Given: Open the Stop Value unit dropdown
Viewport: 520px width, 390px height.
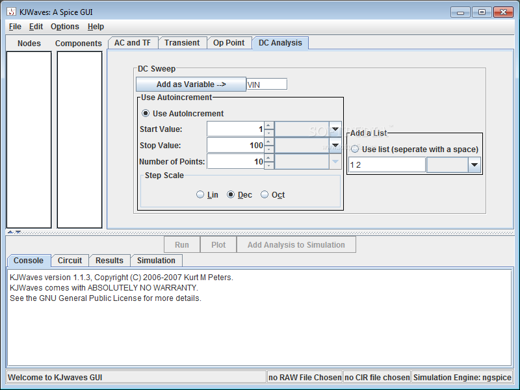Looking at the screenshot, I should (335, 145).
